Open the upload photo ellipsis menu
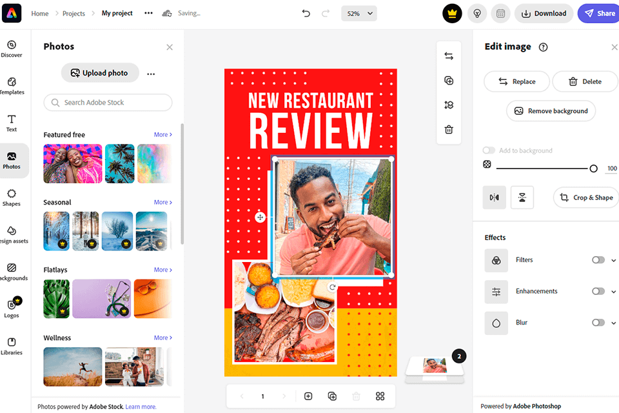Screen dimensions: 619x413 (x=151, y=74)
